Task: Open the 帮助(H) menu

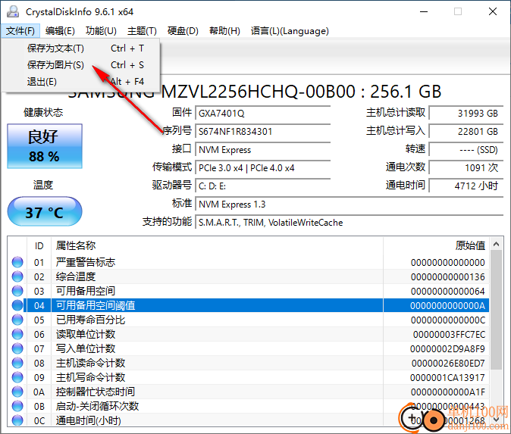Action: pos(224,31)
